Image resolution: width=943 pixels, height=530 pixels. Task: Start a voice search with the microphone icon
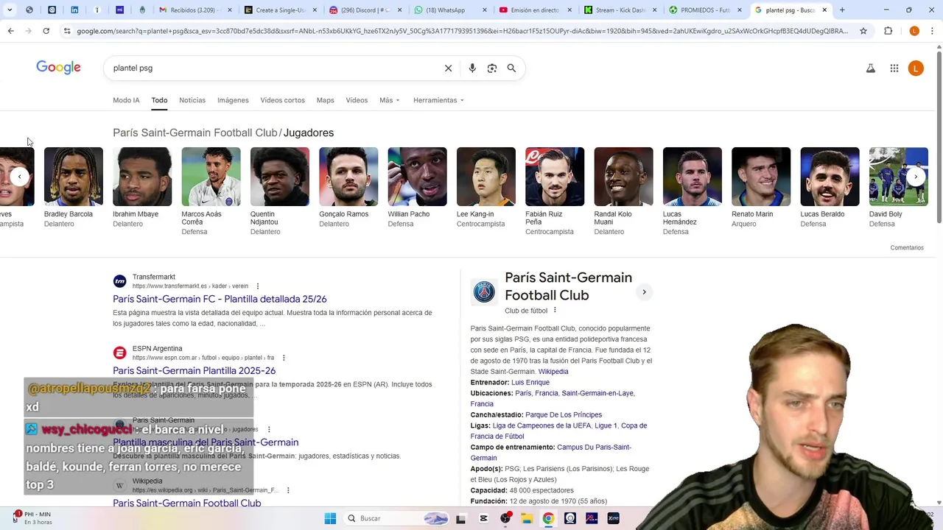click(472, 68)
